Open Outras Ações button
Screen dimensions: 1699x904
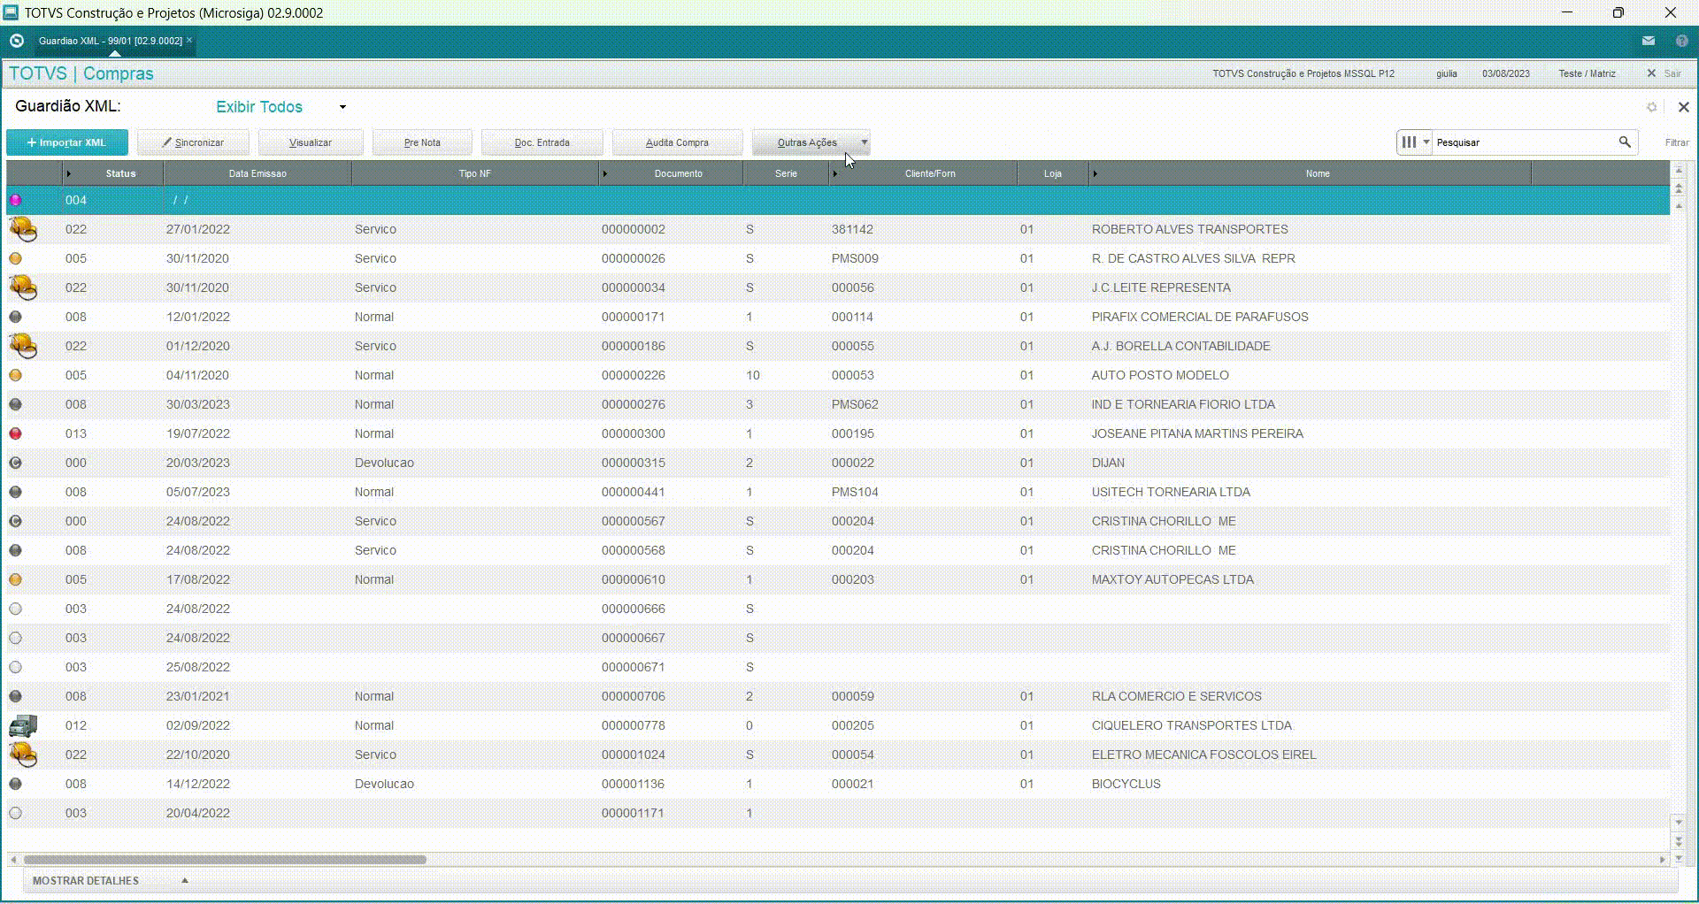point(806,142)
